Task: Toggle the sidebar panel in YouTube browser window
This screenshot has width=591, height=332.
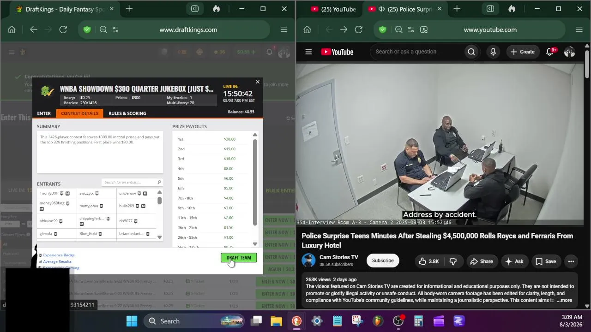Action: click(490, 9)
